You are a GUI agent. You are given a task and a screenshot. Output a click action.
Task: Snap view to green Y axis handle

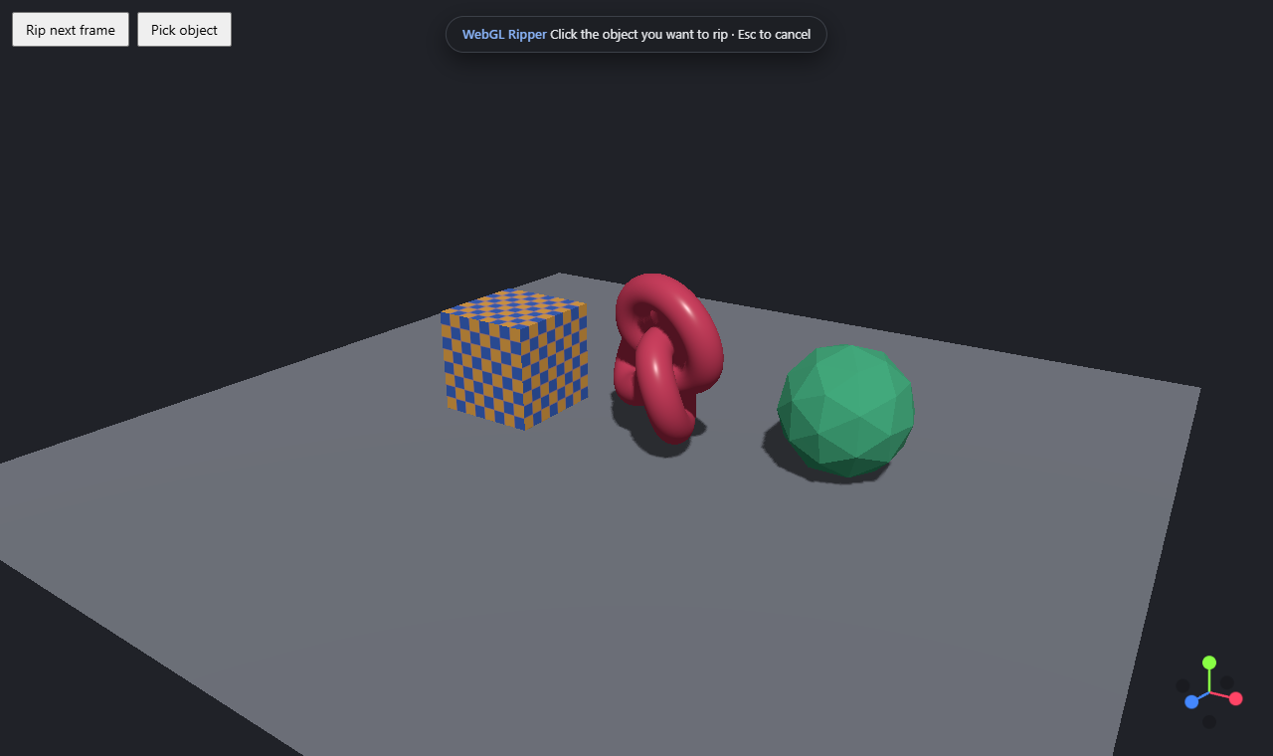pyautogui.click(x=1209, y=662)
